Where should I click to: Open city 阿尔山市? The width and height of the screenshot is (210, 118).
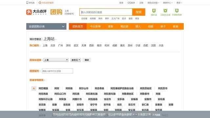coord(84,88)
